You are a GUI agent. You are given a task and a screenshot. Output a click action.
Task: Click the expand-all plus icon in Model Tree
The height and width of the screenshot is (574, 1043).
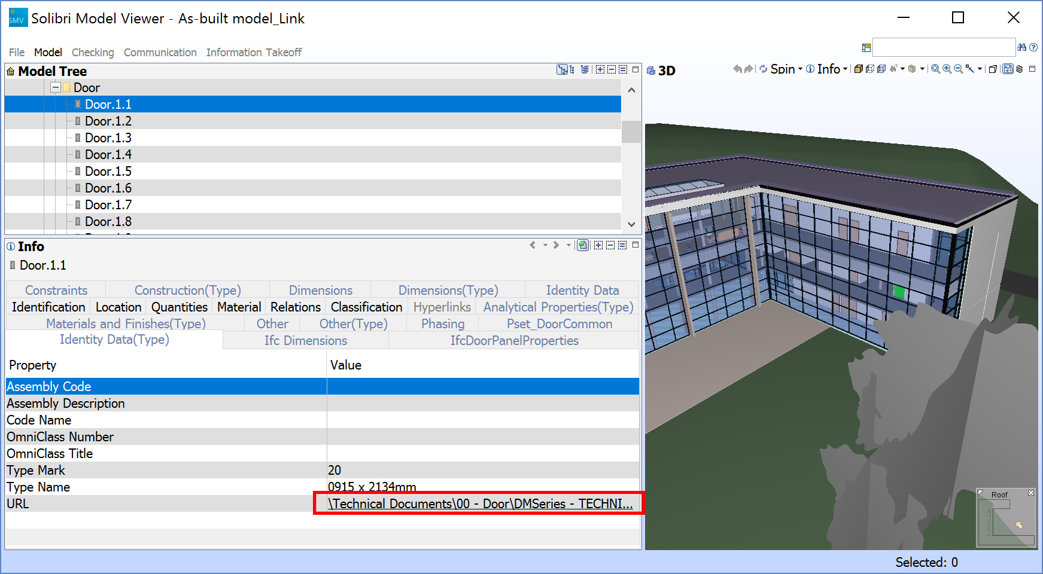600,69
